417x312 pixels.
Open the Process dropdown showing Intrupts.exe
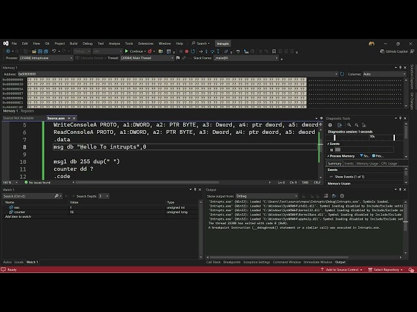pos(46,58)
